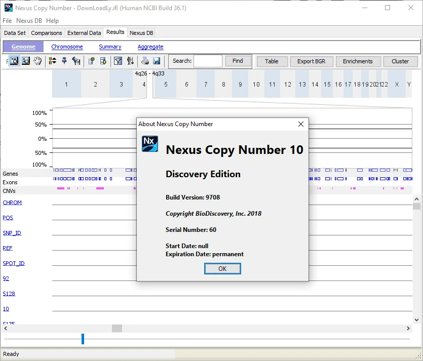Click the Nx logo in About dialog
The image size is (423, 361).
point(150,144)
